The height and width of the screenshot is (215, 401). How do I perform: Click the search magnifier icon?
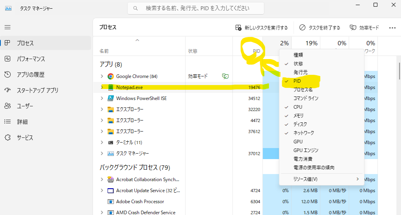click(x=136, y=8)
